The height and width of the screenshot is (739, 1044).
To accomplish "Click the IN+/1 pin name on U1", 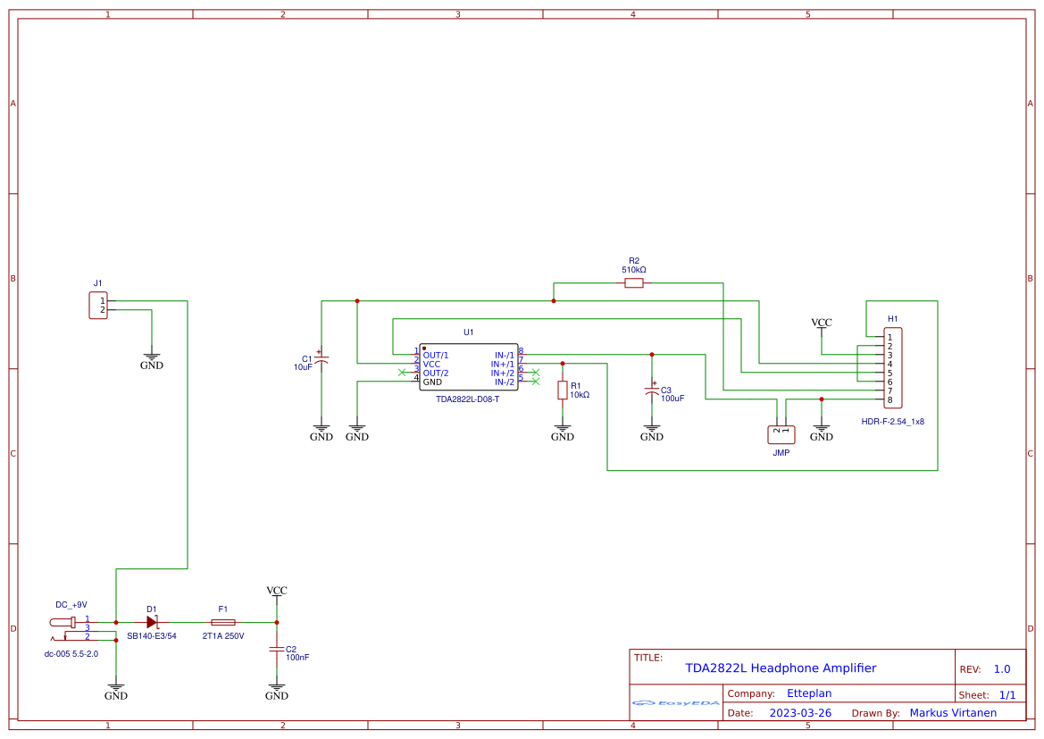I will click(503, 364).
